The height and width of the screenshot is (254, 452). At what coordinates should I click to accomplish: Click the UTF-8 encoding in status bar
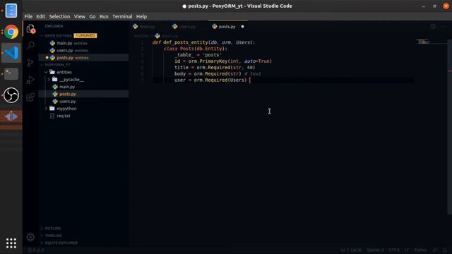[394, 250]
